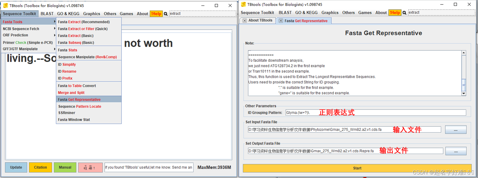Click Note scrollbar up arrow
Screen dimensions: 478x178
tap(464, 53)
